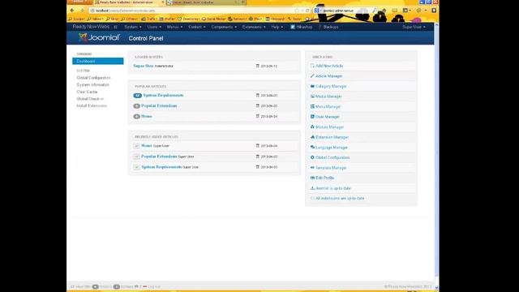
Task: Switch to the first browser tab
Action: pyautogui.click(x=129, y=2)
